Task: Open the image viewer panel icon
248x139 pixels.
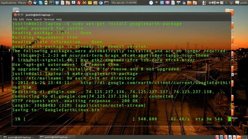Action: [162, 3]
